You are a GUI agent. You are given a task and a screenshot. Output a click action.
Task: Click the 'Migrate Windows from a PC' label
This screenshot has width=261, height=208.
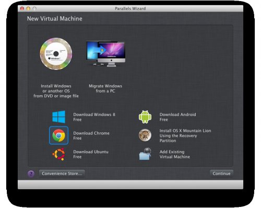105,88
